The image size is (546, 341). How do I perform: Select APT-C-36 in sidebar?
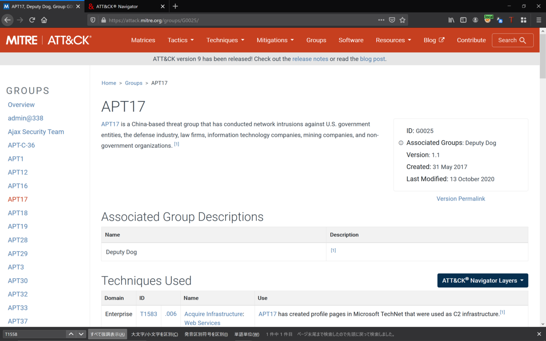click(21, 145)
